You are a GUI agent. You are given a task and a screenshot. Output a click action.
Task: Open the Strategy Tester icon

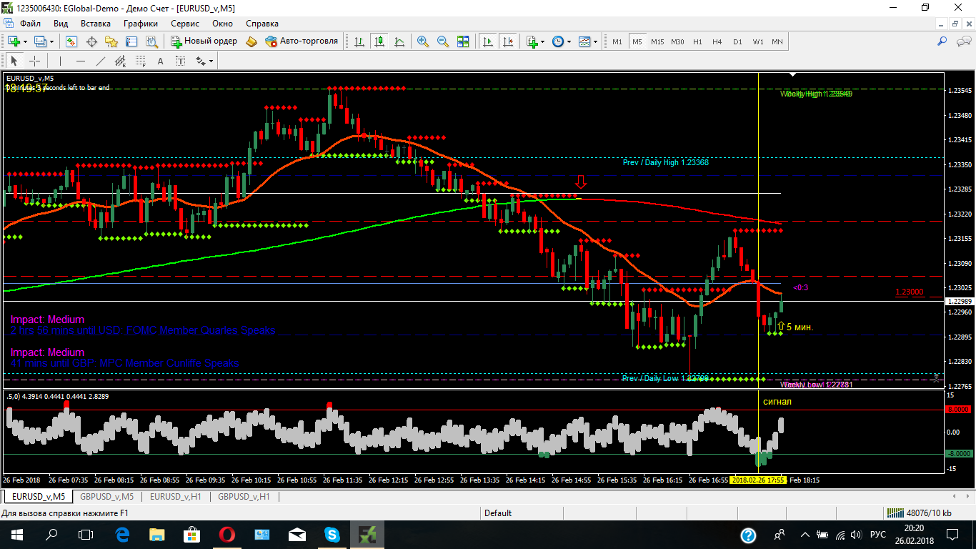(x=151, y=41)
